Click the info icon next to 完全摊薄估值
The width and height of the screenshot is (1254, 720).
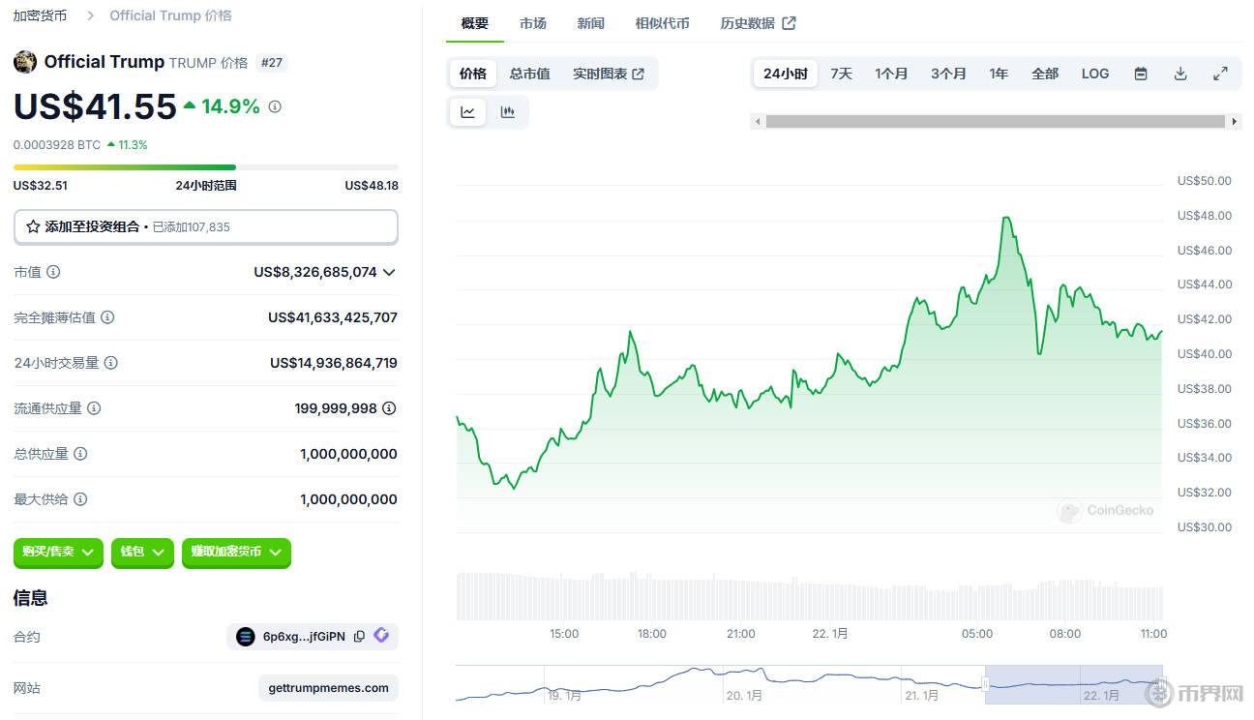click(107, 317)
